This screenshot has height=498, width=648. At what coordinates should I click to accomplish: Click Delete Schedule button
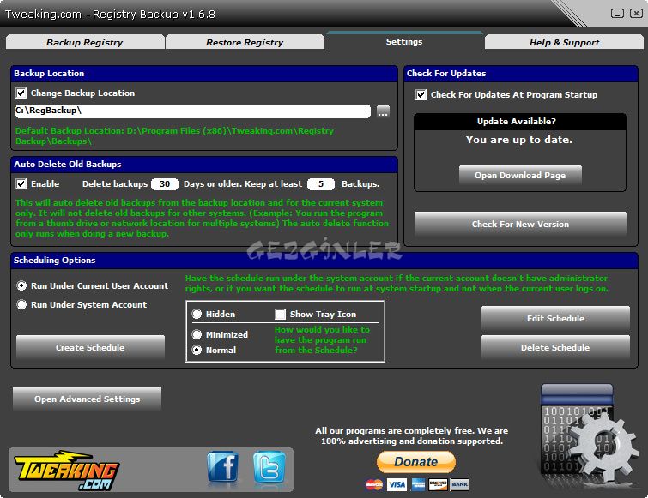pos(555,347)
